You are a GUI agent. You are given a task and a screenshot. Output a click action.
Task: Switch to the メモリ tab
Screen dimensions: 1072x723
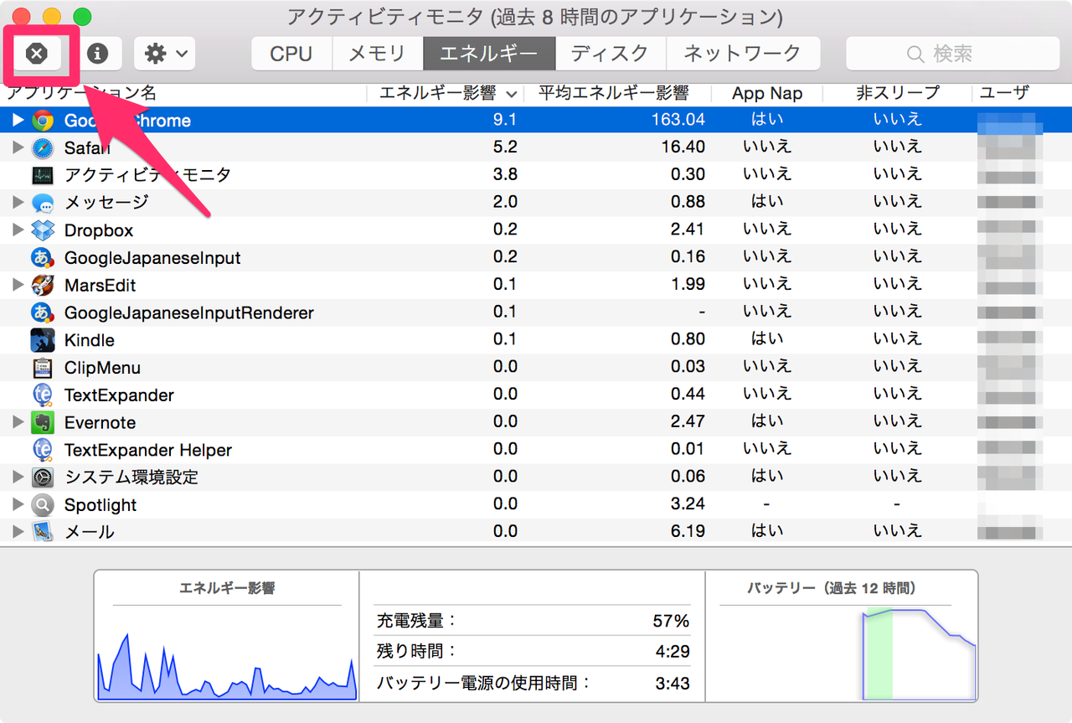tap(377, 54)
